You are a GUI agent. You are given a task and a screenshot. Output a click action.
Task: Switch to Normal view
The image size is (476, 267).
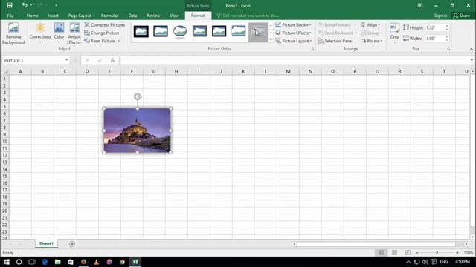point(381,252)
